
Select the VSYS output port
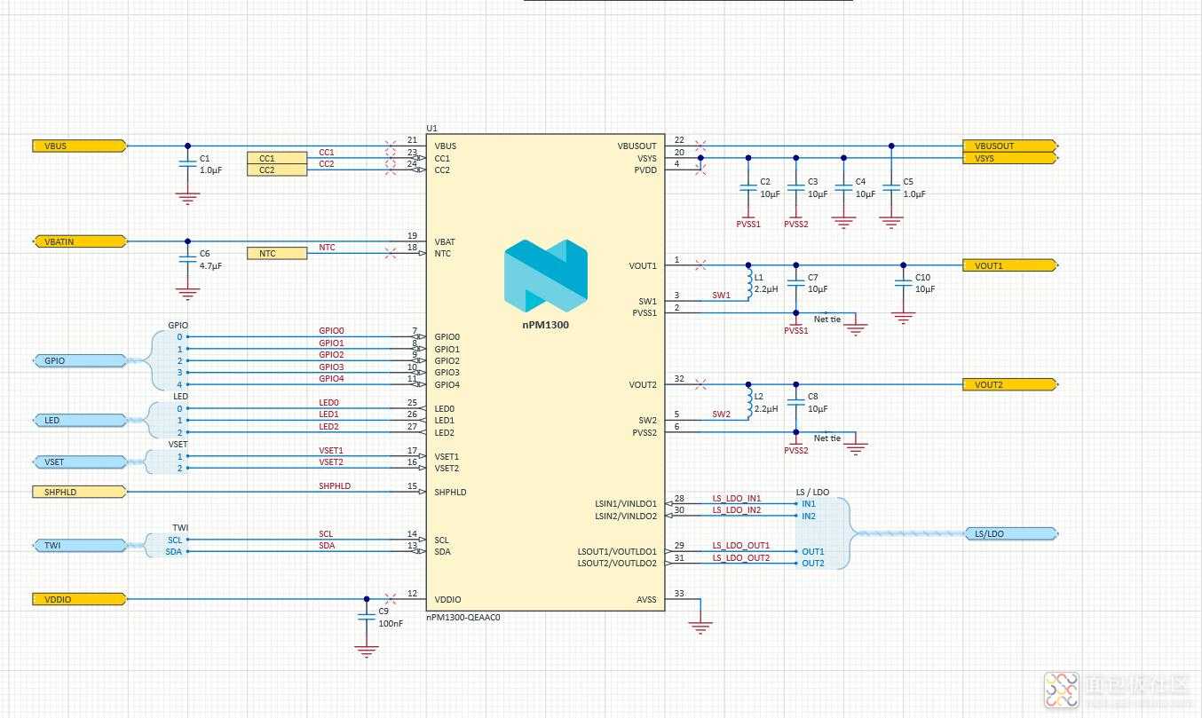[x=1010, y=158]
